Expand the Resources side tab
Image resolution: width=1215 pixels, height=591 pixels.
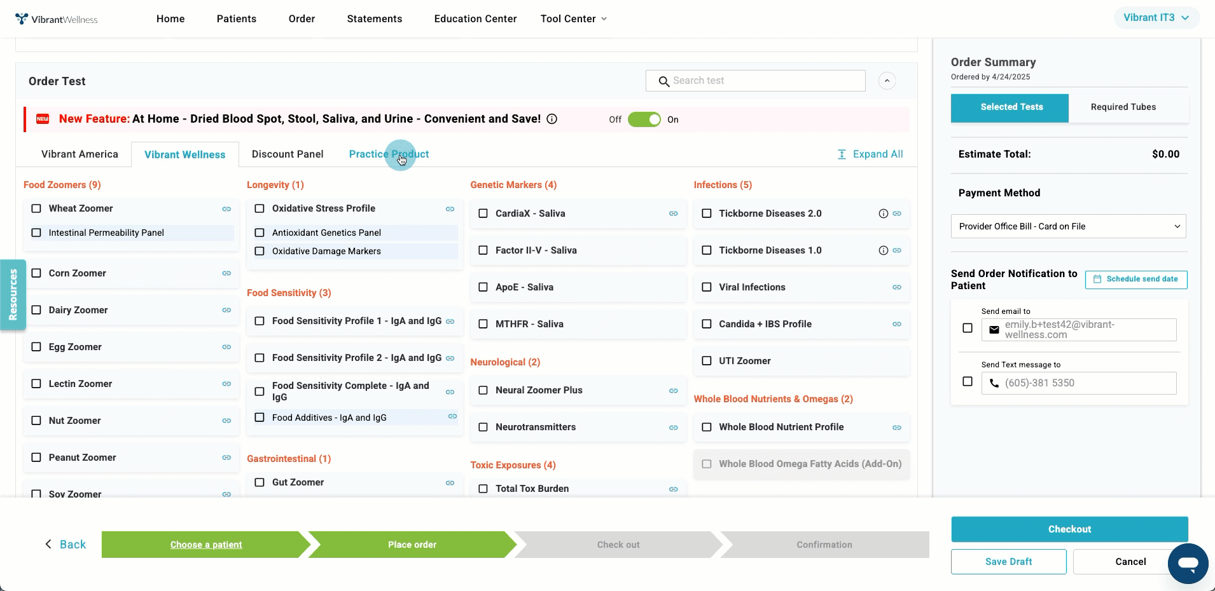[x=13, y=295]
